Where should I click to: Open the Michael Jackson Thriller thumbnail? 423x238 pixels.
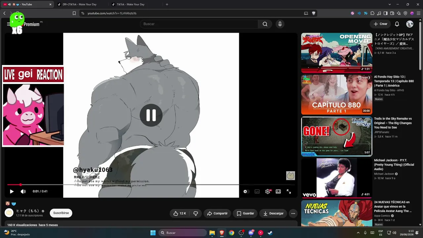[x=336, y=178]
